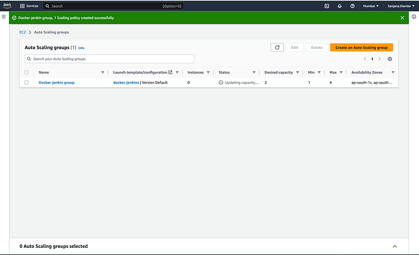Screen dimensions: 419x255
Task: Tick the Docker-jenkin group row checkbox
Action: click(26, 82)
